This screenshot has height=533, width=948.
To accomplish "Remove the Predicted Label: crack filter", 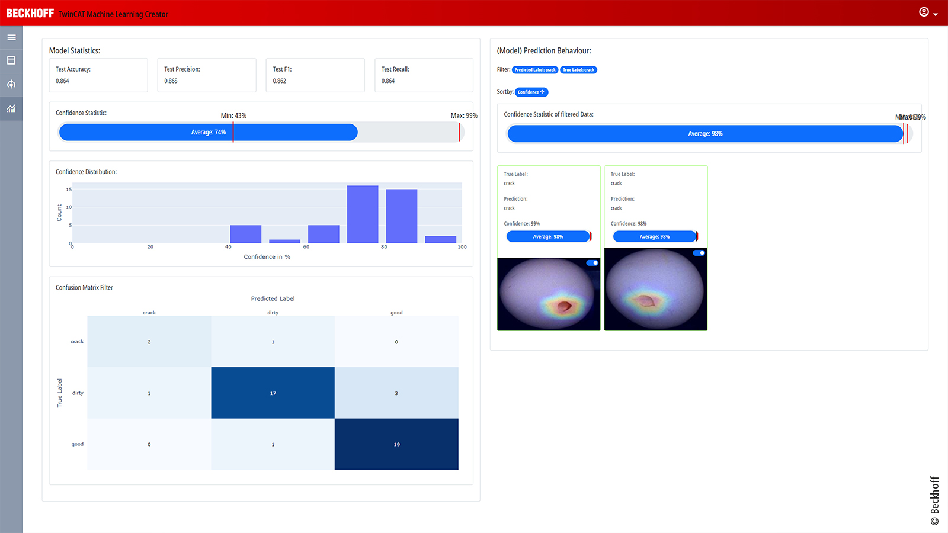I will pyautogui.click(x=534, y=70).
